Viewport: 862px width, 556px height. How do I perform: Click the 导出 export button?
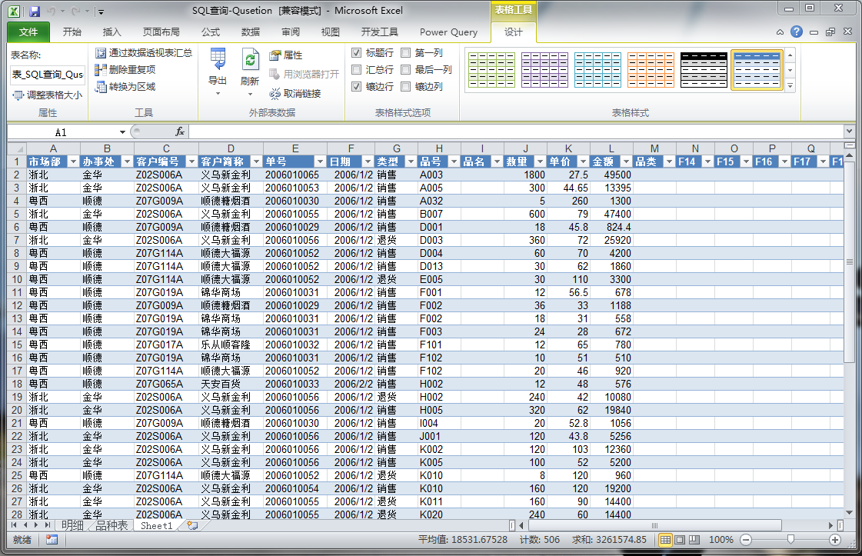point(218,72)
